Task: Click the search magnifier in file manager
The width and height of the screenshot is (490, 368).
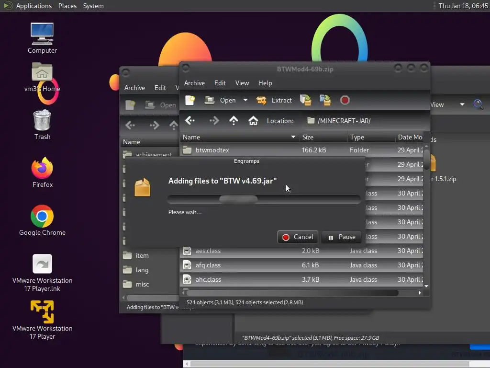Action: click(478, 104)
